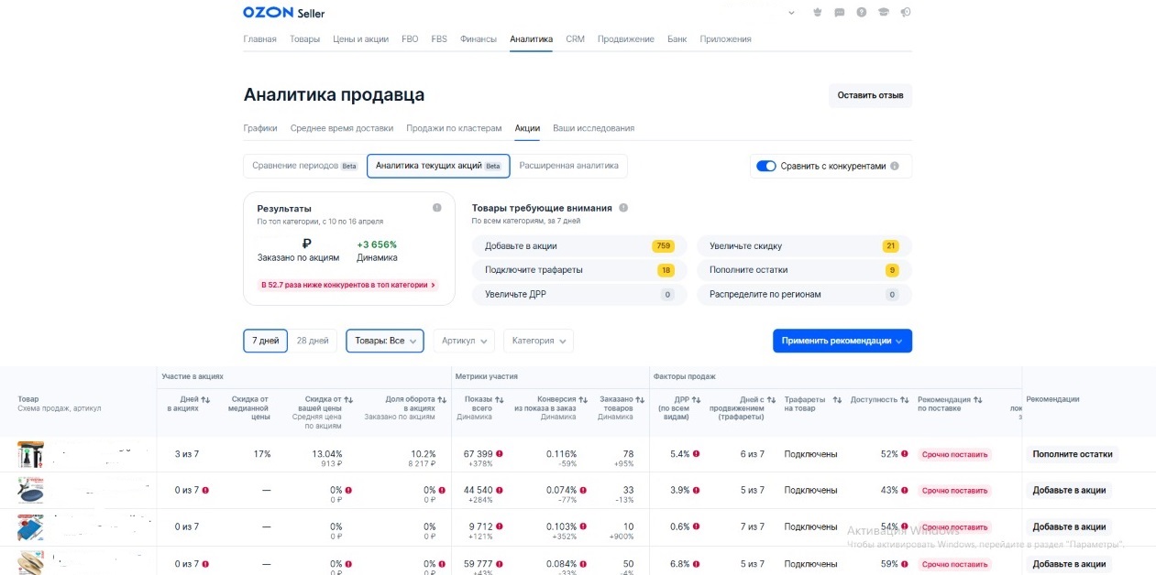The image size is (1156, 575).
Task: Open the Приложения menu item
Action: (726, 39)
